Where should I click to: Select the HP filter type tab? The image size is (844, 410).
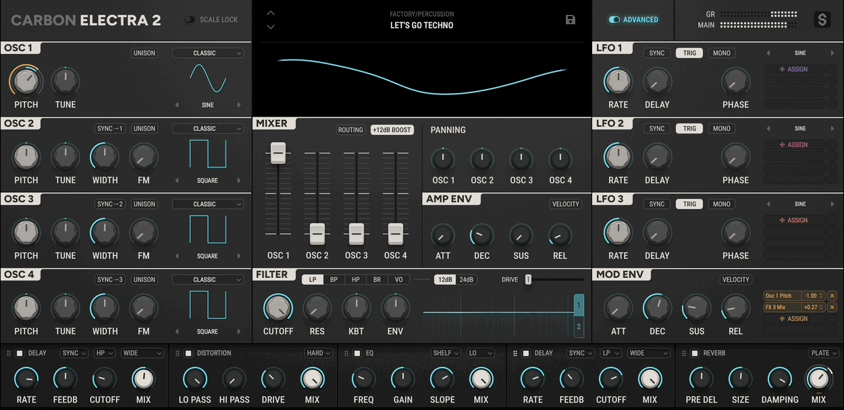[x=356, y=280]
